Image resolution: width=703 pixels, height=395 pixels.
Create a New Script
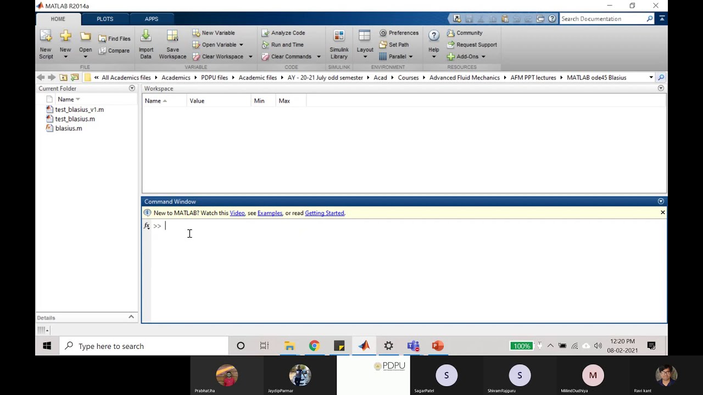tap(46, 44)
